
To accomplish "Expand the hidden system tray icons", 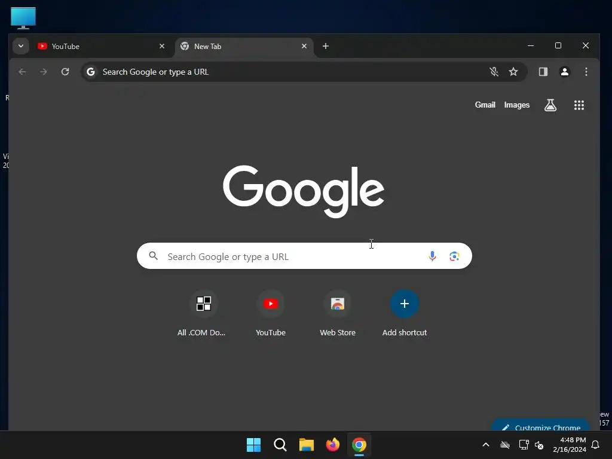I will pyautogui.click(x=485, y=445).
